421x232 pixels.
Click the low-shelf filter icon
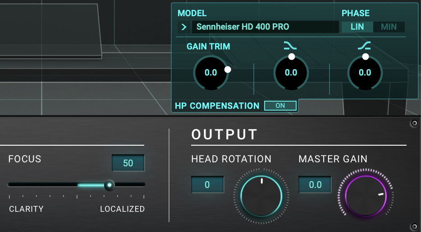tap(291, 45)
